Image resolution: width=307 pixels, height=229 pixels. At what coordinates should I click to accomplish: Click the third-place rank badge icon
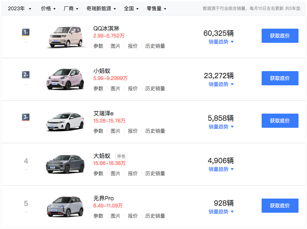(x=26, y=117)
